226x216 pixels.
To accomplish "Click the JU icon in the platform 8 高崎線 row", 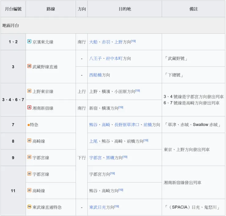I will coord(29,141).
